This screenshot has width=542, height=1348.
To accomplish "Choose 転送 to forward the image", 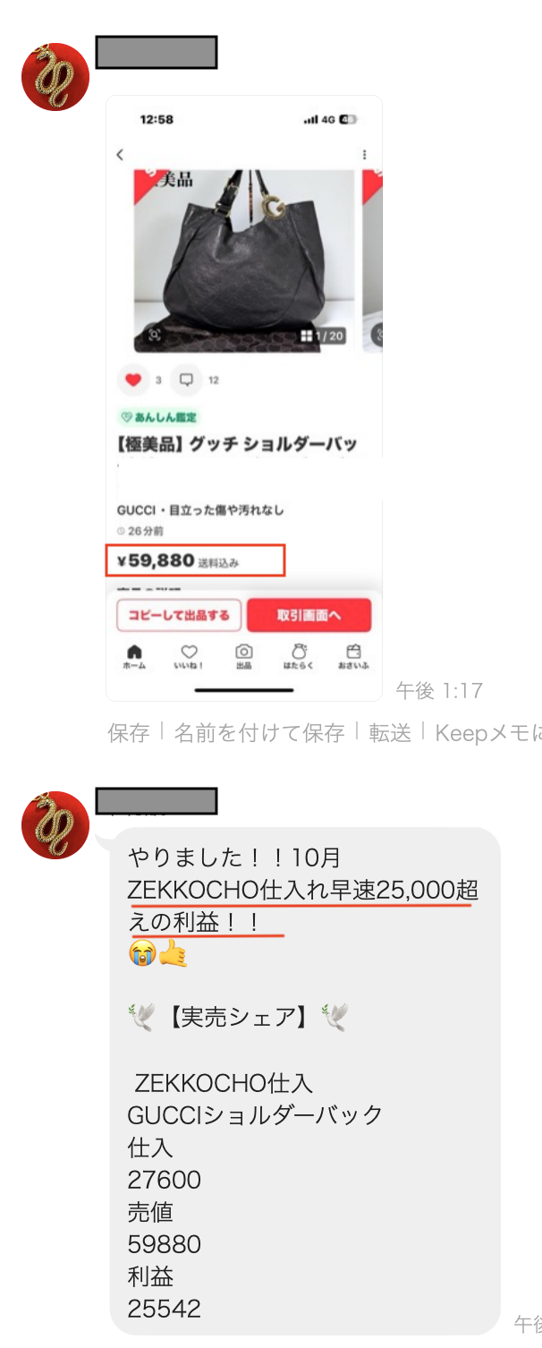I will pos(390,733).
